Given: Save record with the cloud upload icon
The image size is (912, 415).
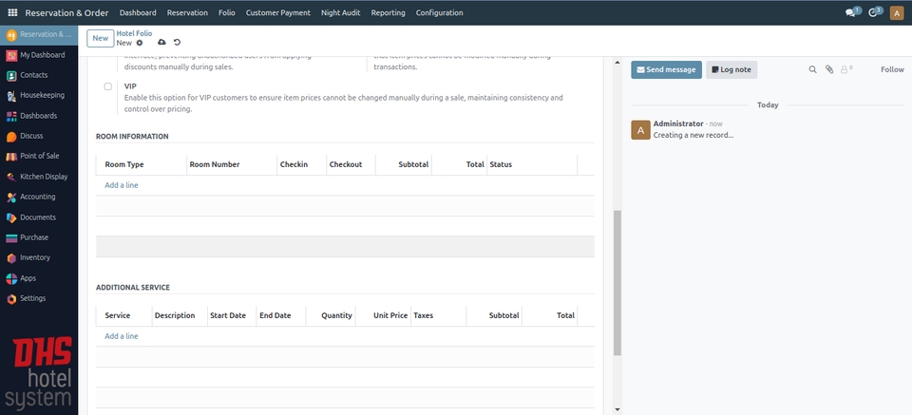Looking at the screenshot, I should coord(161,43).
